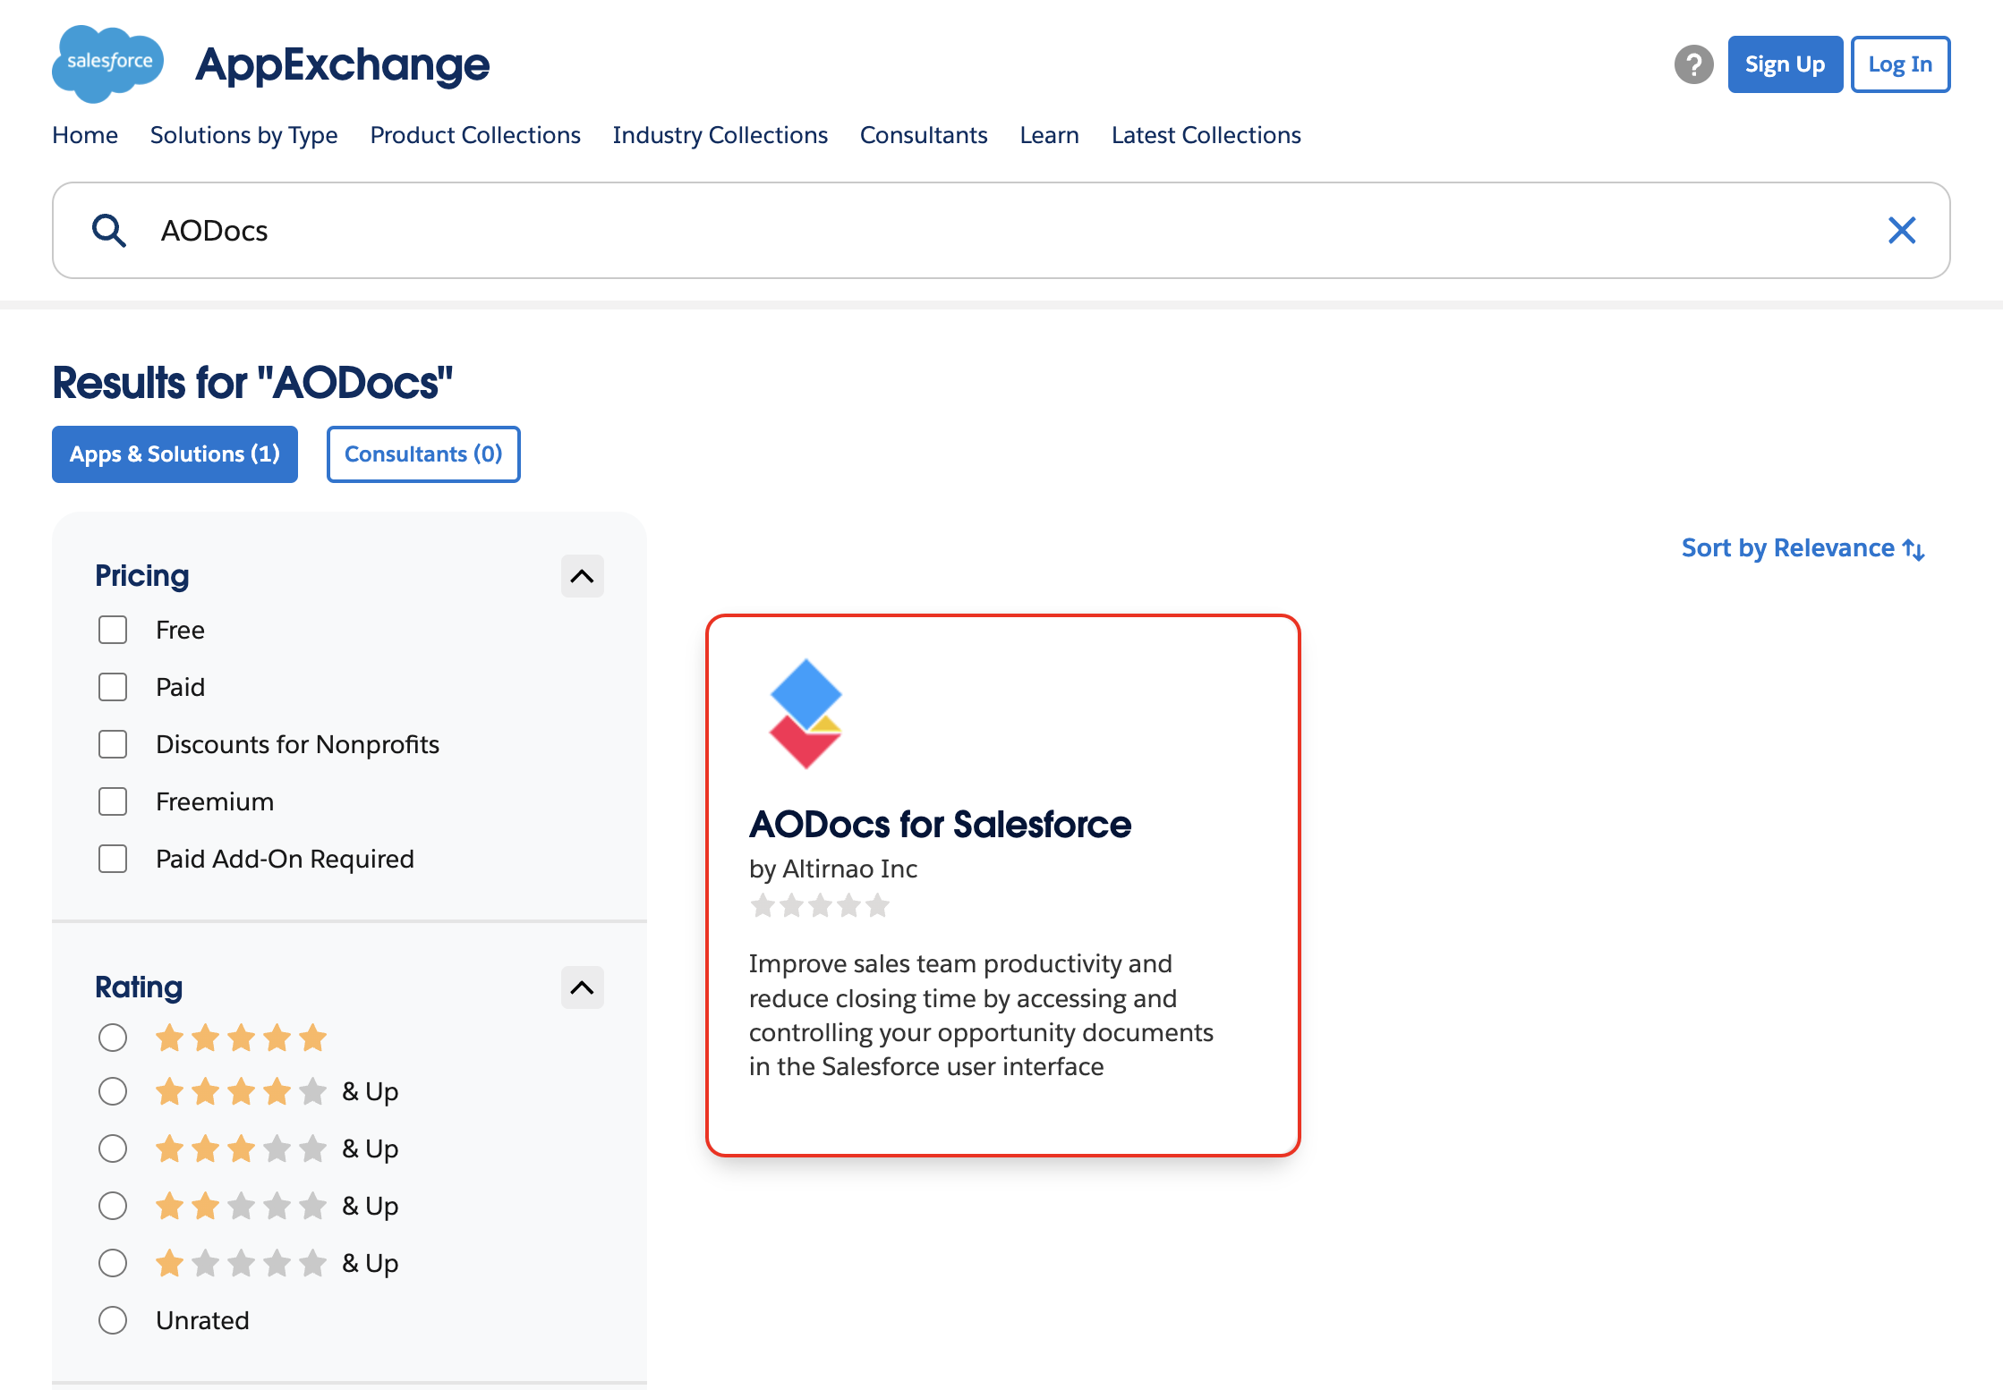Click into the AODocs search field
2003x1390 pixels.
click(984, 231)
